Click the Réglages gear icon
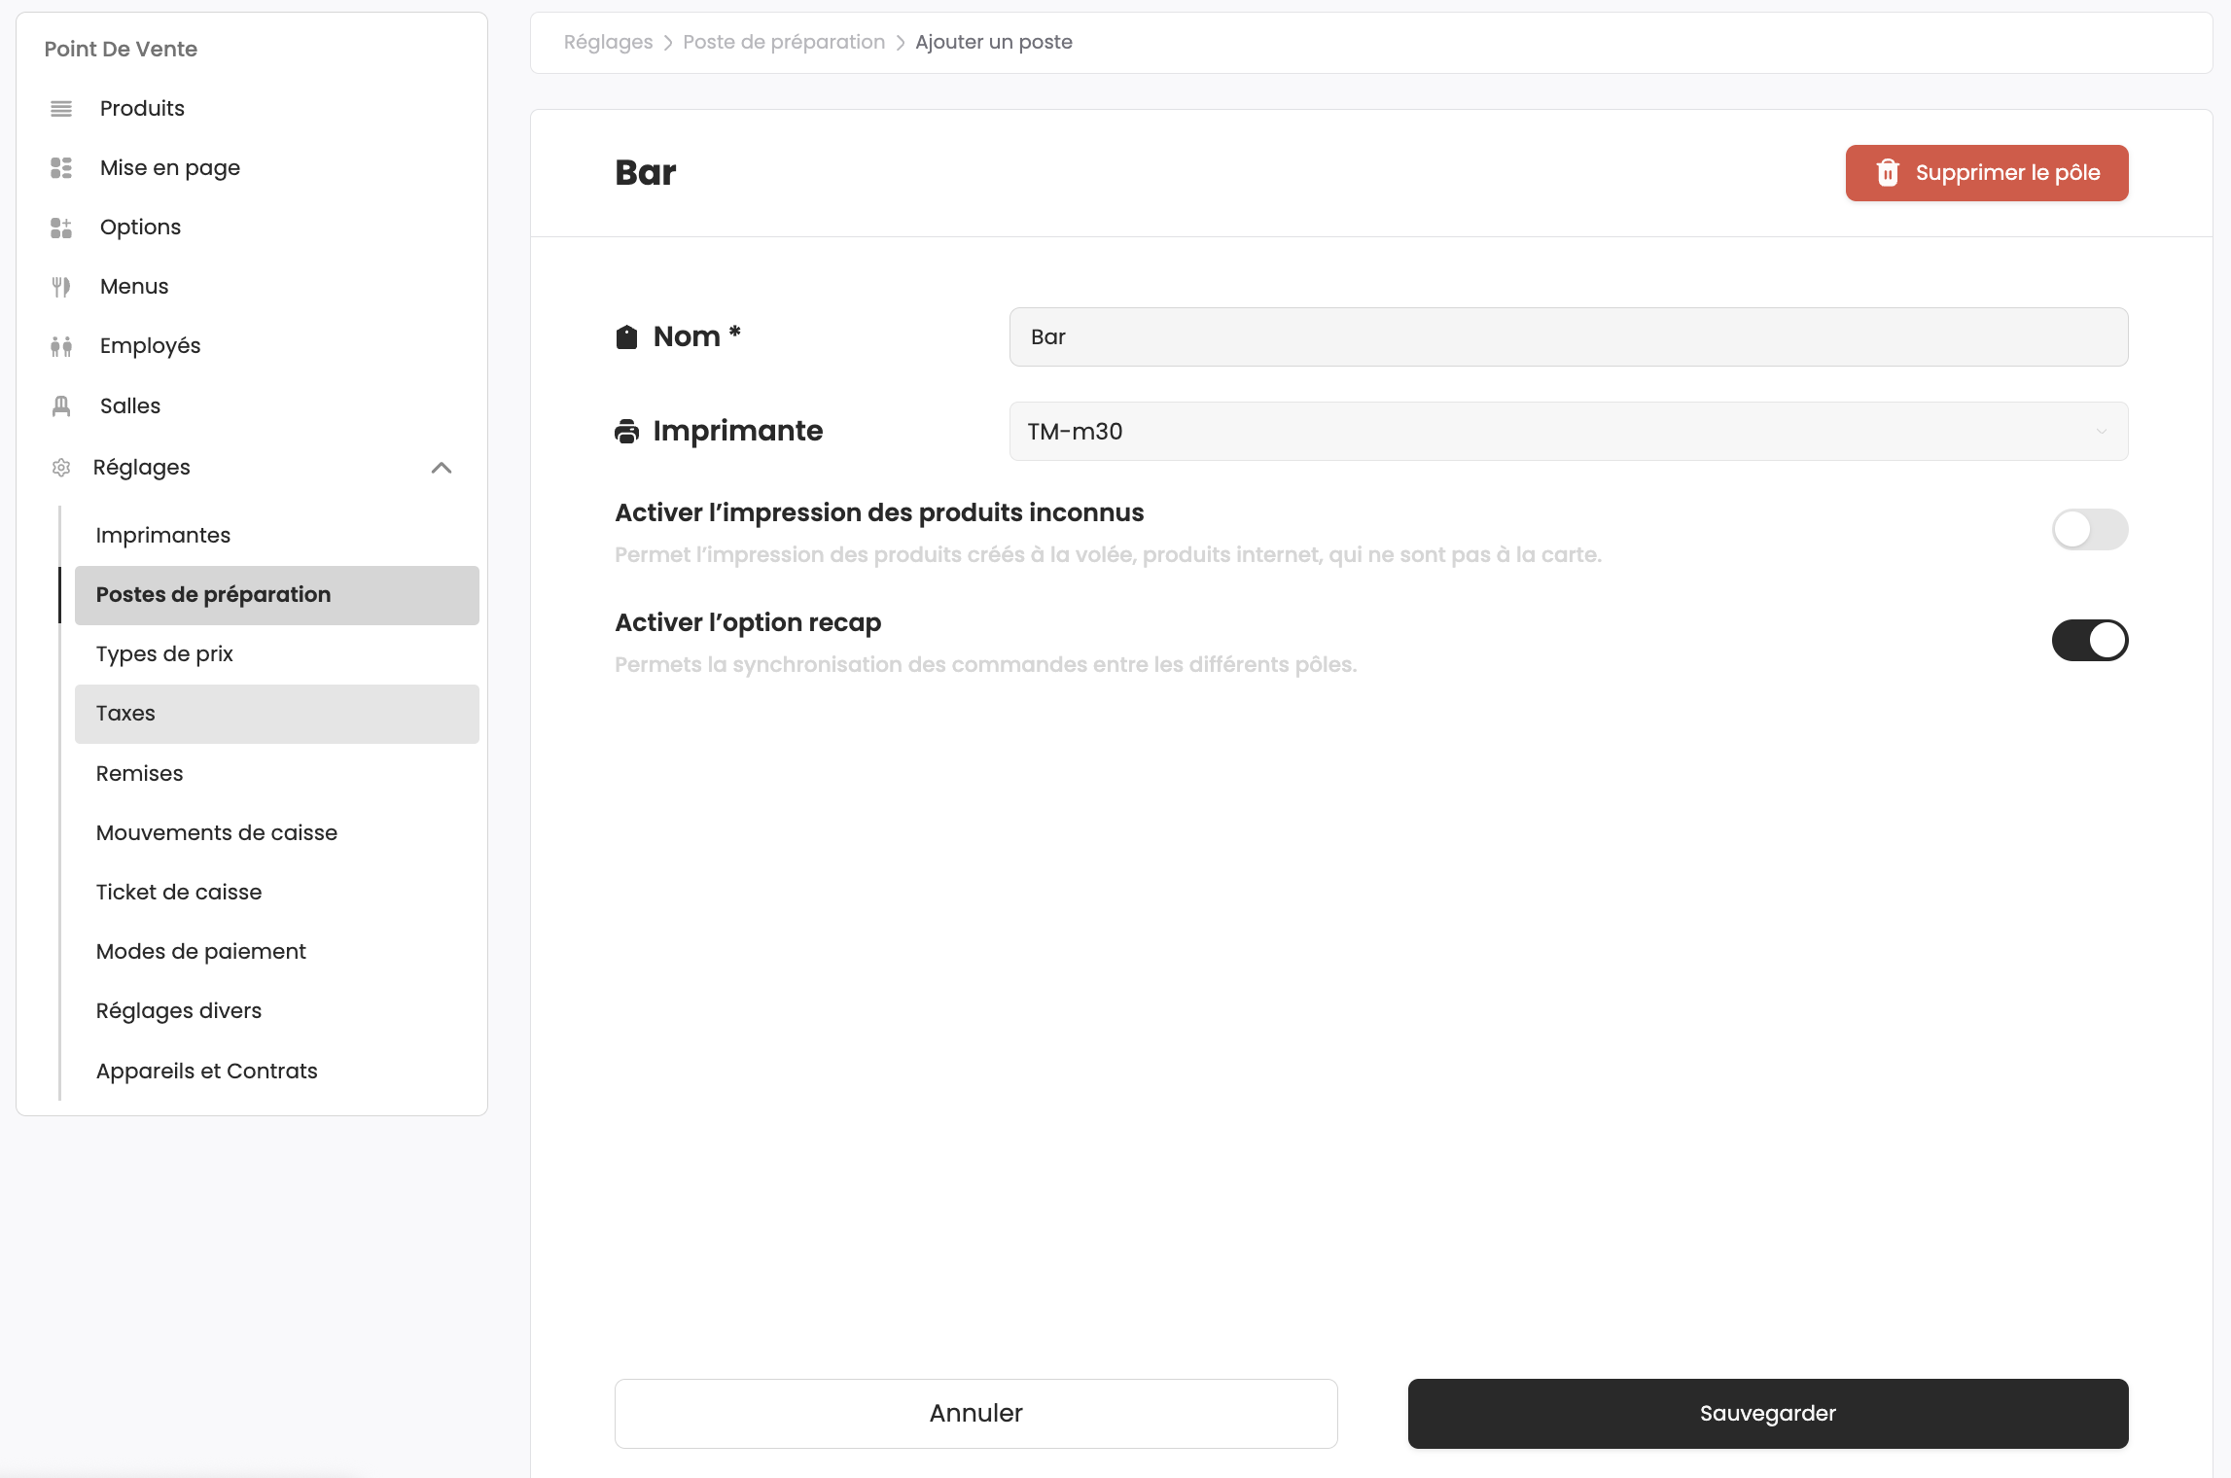 [x=61, y=467]
